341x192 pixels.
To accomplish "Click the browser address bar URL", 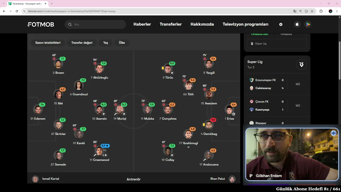I will click(x=72, y=11).
